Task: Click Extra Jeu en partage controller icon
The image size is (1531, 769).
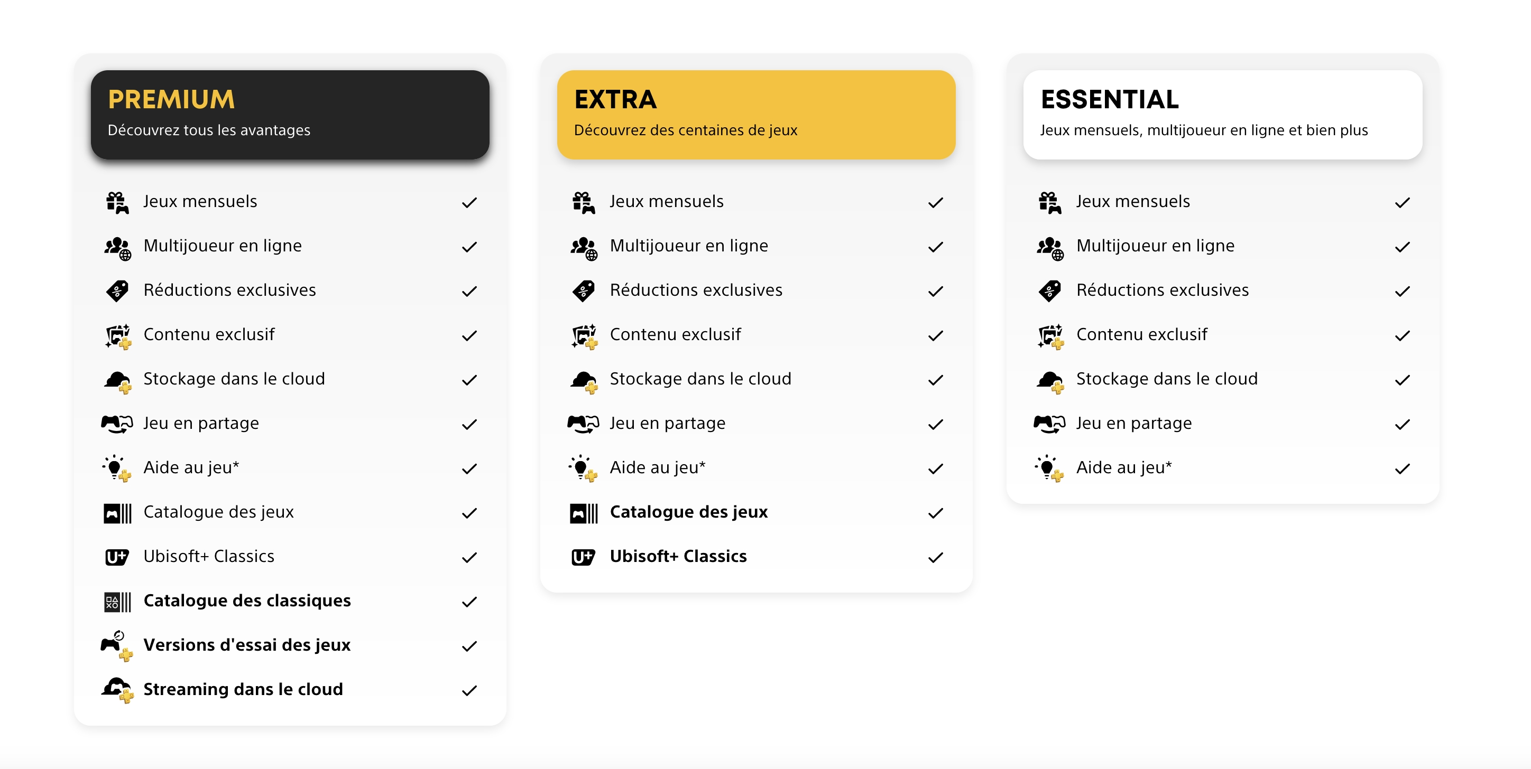Action: click(x=584, y=424)
